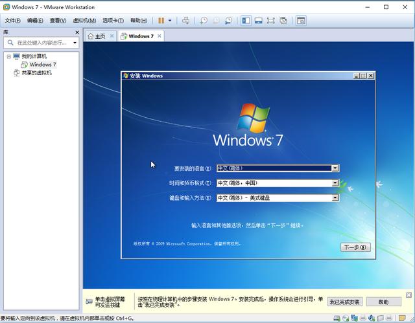
Task: Open the power options dropdown arrow
Action: (x=170, y=21)
